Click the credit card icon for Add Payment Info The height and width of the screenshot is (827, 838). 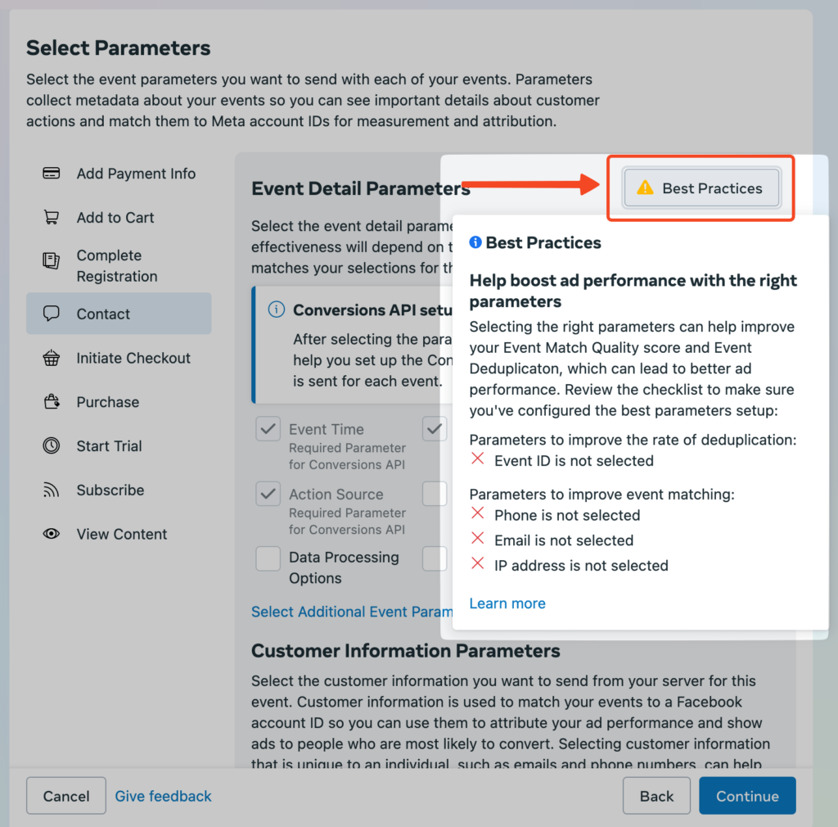click(51, 174)
